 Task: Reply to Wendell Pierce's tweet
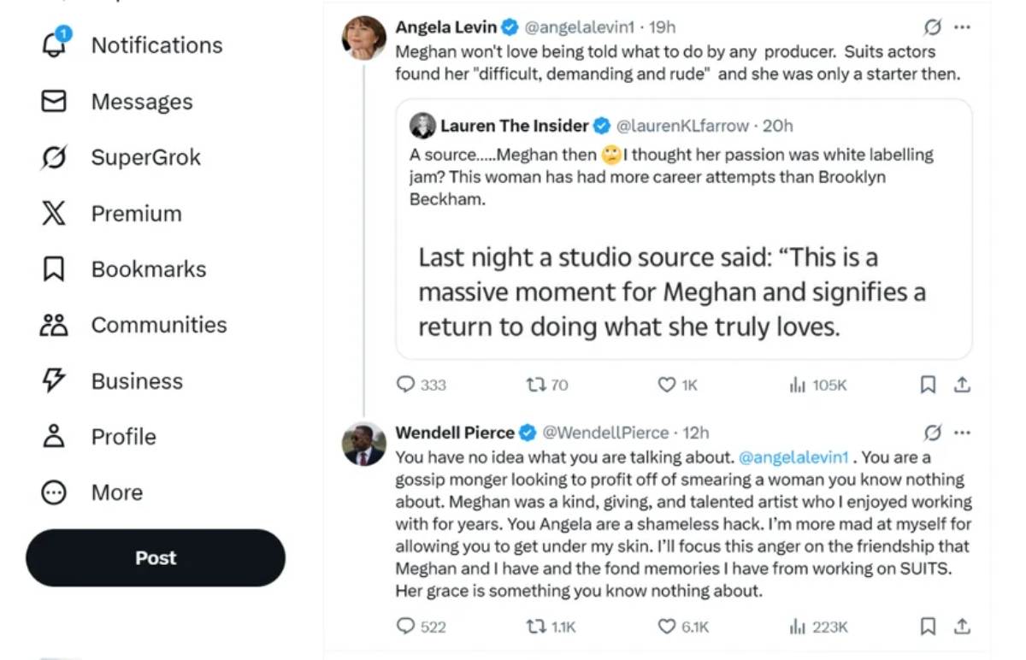(406, 627)
